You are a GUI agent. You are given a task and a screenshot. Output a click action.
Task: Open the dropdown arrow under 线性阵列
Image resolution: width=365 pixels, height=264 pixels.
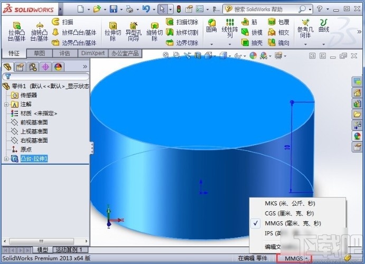(230, 44)
